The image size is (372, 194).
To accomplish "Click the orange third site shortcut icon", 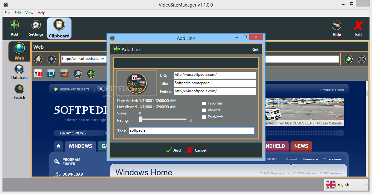I will pyautogui.click(x=64, y=74).
